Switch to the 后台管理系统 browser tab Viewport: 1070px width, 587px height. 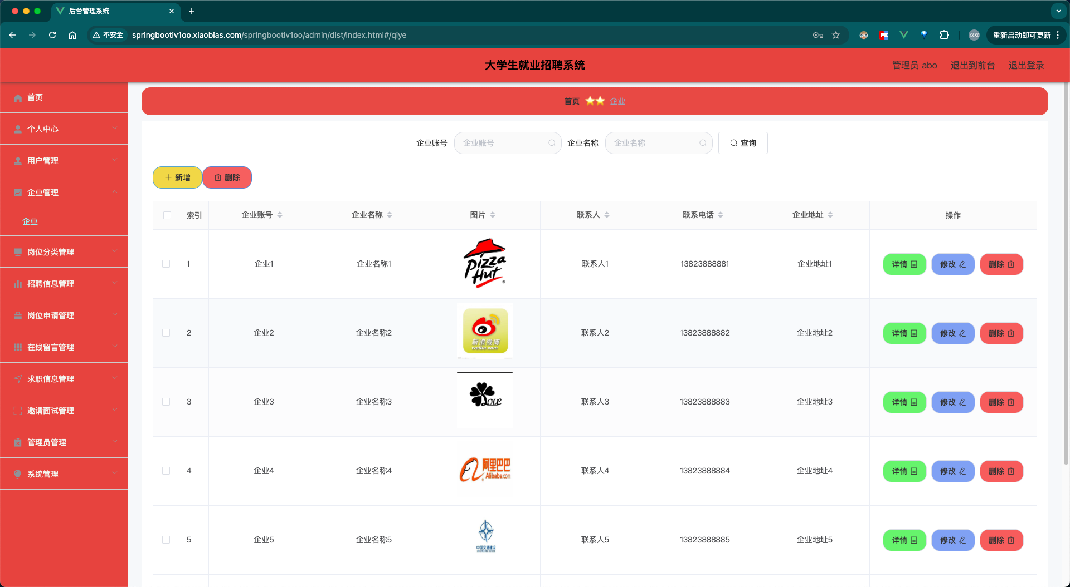point(115,11)
